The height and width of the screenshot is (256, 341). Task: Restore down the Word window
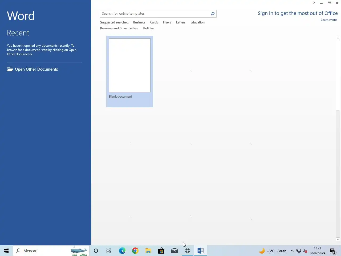click(329, 3)
